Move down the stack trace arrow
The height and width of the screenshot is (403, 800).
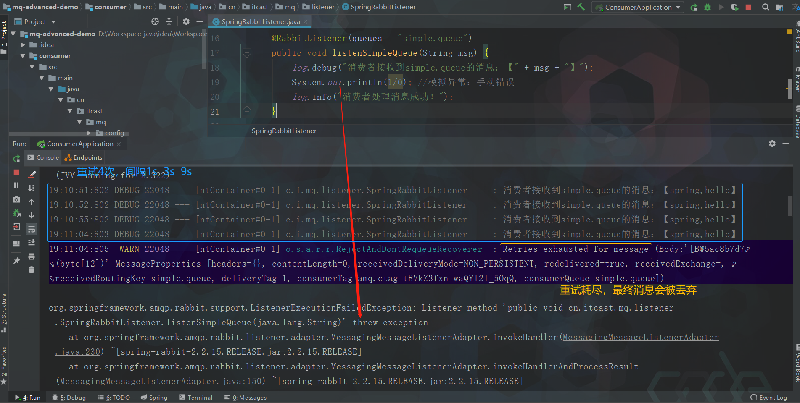click(x=32, y=215)
